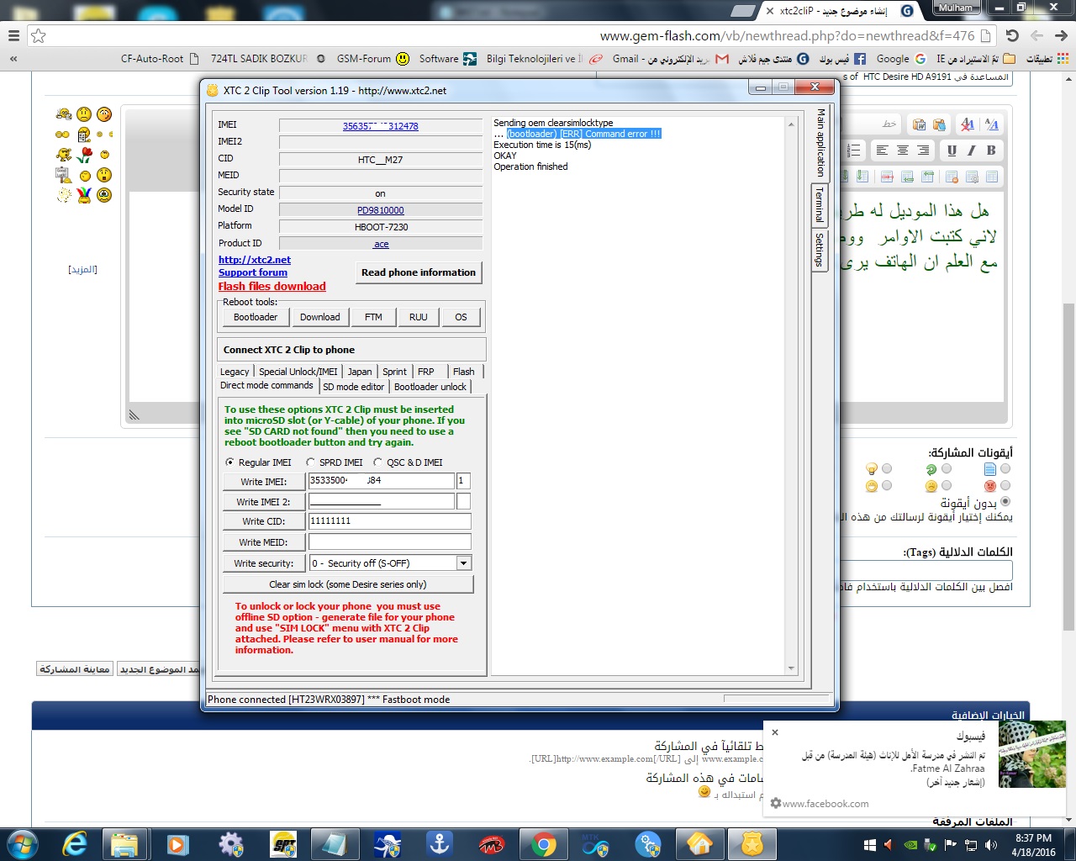This screenshot has width=1076, height=861.
Task: Toggle underline formatting in forum editor
Action: tap(952, 151)
